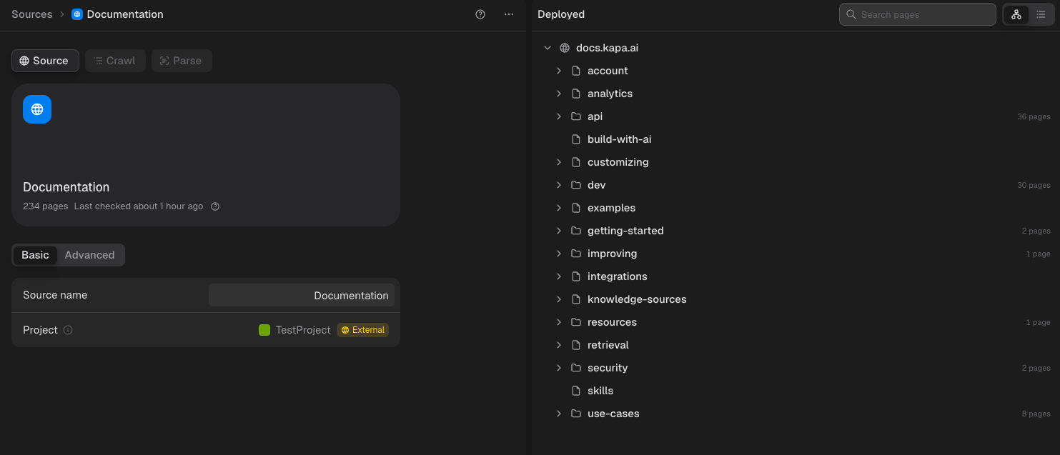The height and width of the screenshot is (455, 1060).
Task: Select the skills page name
Action: point(600,391)
